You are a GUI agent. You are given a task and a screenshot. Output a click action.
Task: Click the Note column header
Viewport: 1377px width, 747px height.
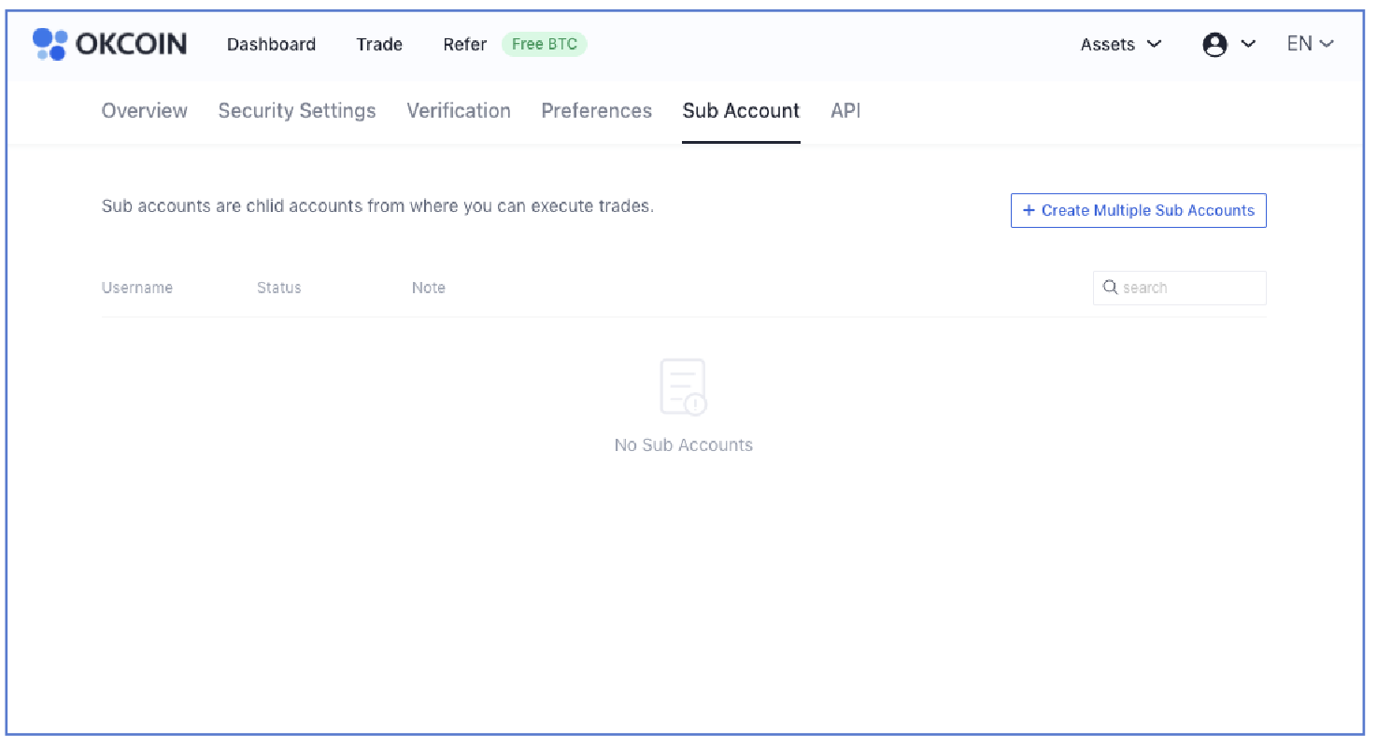pyautogui.click(x=429, y=288)
